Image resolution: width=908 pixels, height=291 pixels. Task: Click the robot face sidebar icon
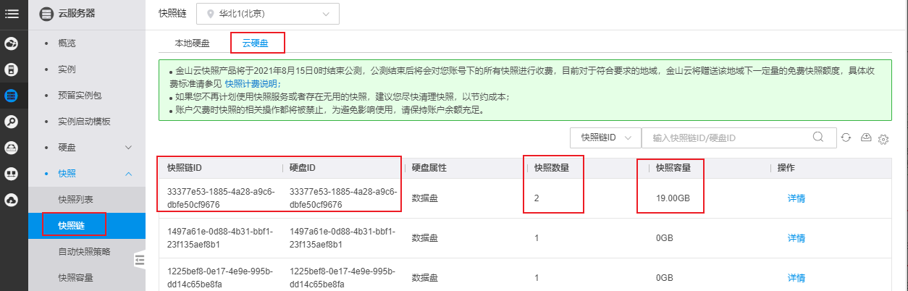point(11,174)
